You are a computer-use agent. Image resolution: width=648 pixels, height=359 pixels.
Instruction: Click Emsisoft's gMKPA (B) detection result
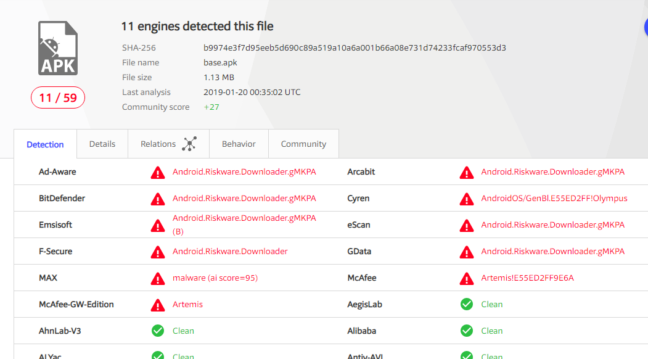pyautogui.click(x=244, y=225)
